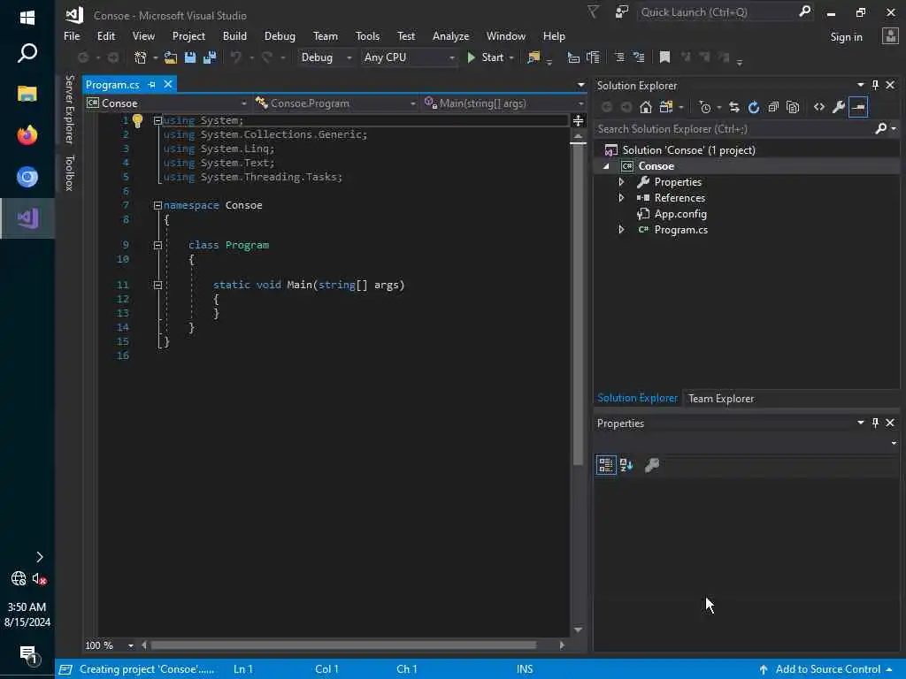Viewport: 906px width, 679px height.
Task: Toggle auto hide pin on Solution Explorer
Action: click(x=875, y=85)
